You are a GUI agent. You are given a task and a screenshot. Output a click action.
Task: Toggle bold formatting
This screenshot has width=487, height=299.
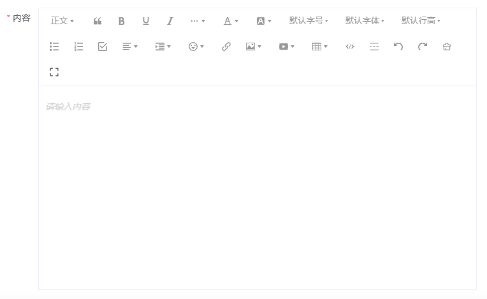122,21
